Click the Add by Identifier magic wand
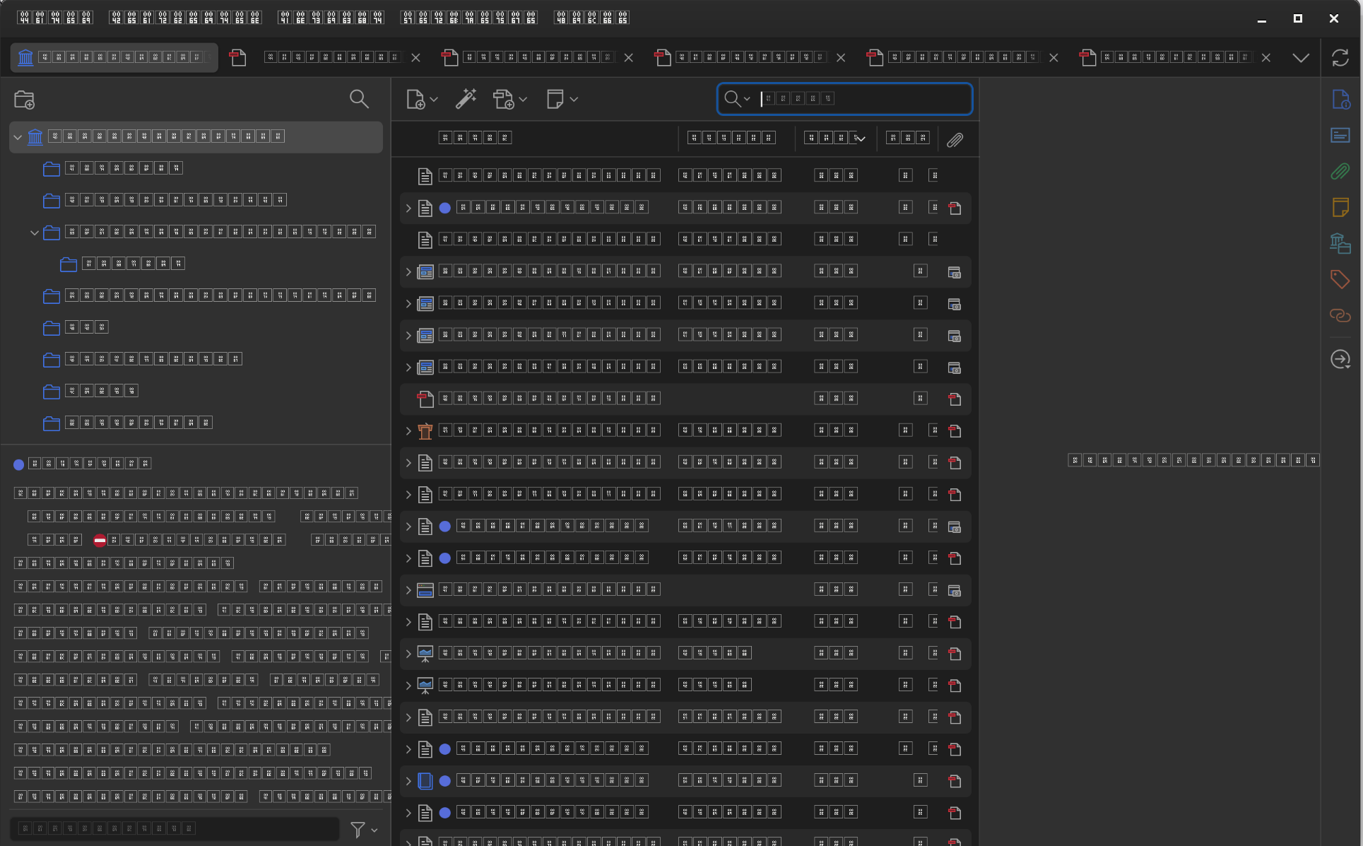Image resolution: width=1363 pixels, height=846 pixels. pyautogui.click(x=466, y=99)
